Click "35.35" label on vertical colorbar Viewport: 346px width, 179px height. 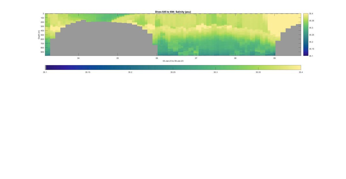tap(311, 21)
